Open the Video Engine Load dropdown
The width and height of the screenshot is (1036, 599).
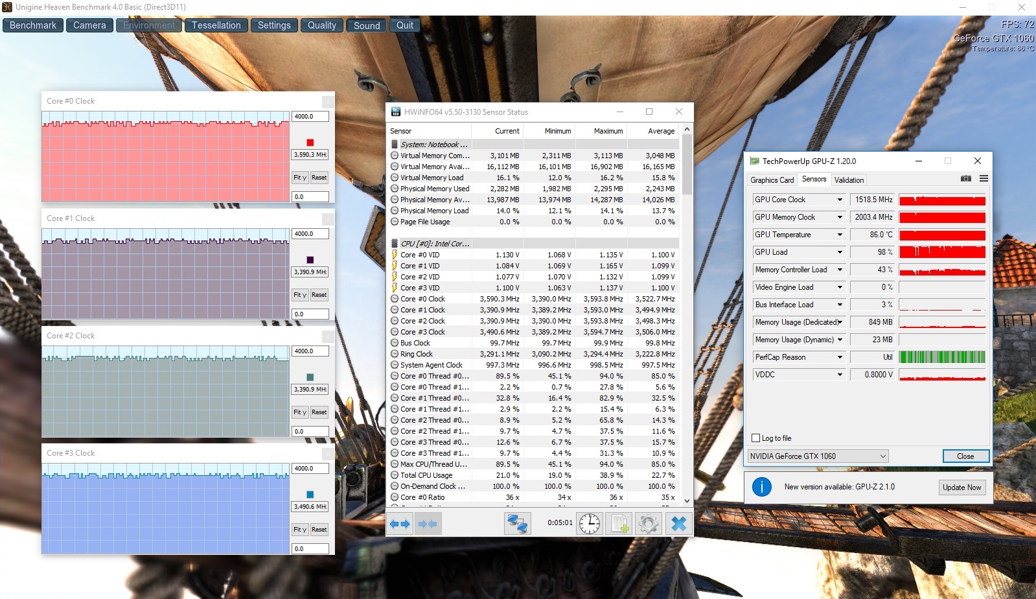[840, 287]
